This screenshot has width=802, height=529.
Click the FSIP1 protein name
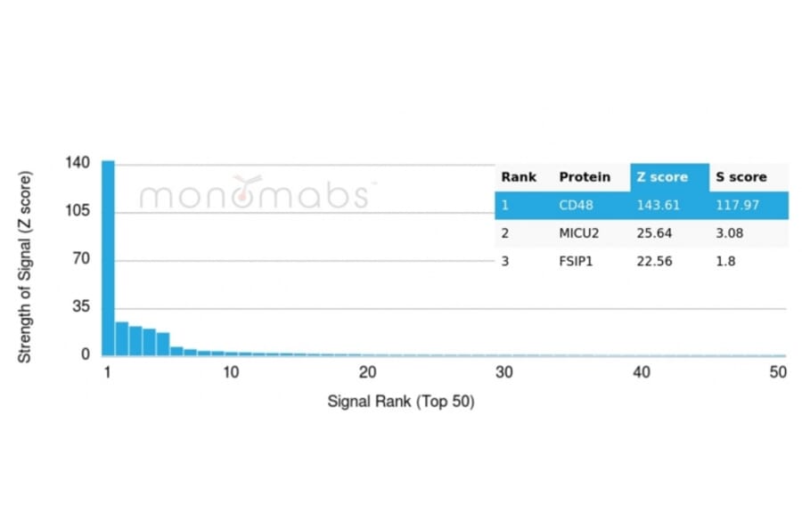(x=577, y=262)
